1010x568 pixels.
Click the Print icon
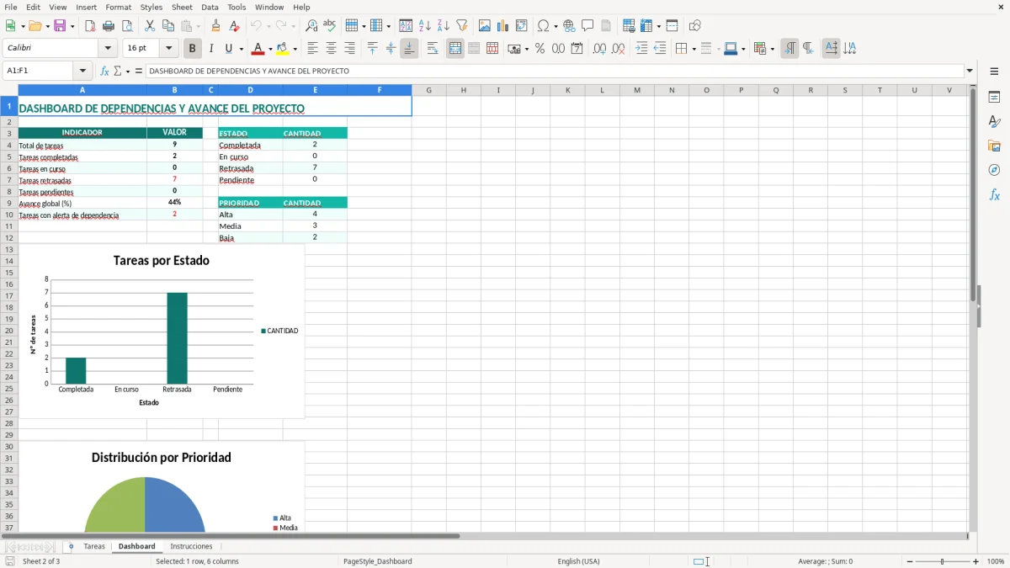tap(109, 26)
